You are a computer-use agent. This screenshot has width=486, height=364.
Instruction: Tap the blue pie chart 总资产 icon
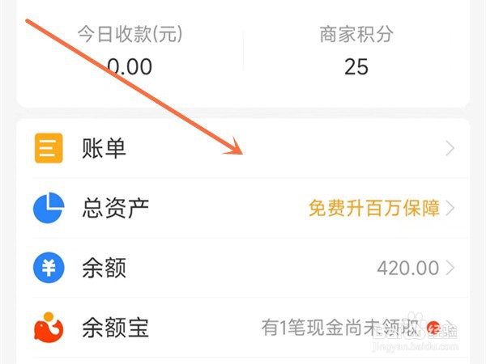coord(49,208)
